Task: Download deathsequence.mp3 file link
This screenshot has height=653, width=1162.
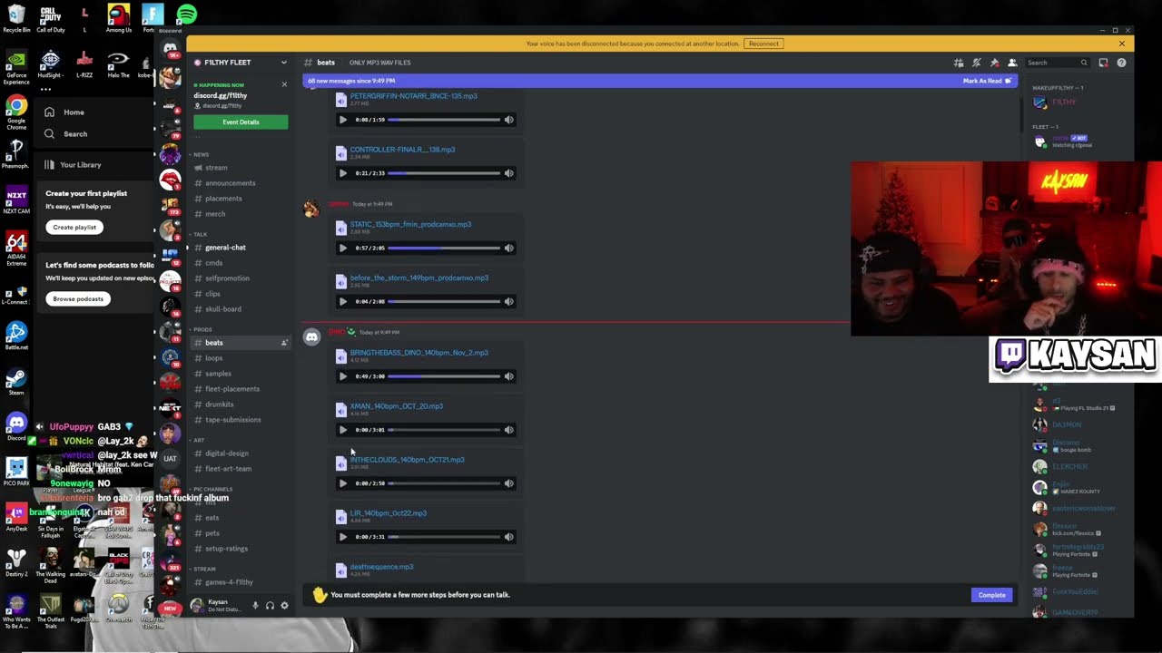Action: [381, 567]
